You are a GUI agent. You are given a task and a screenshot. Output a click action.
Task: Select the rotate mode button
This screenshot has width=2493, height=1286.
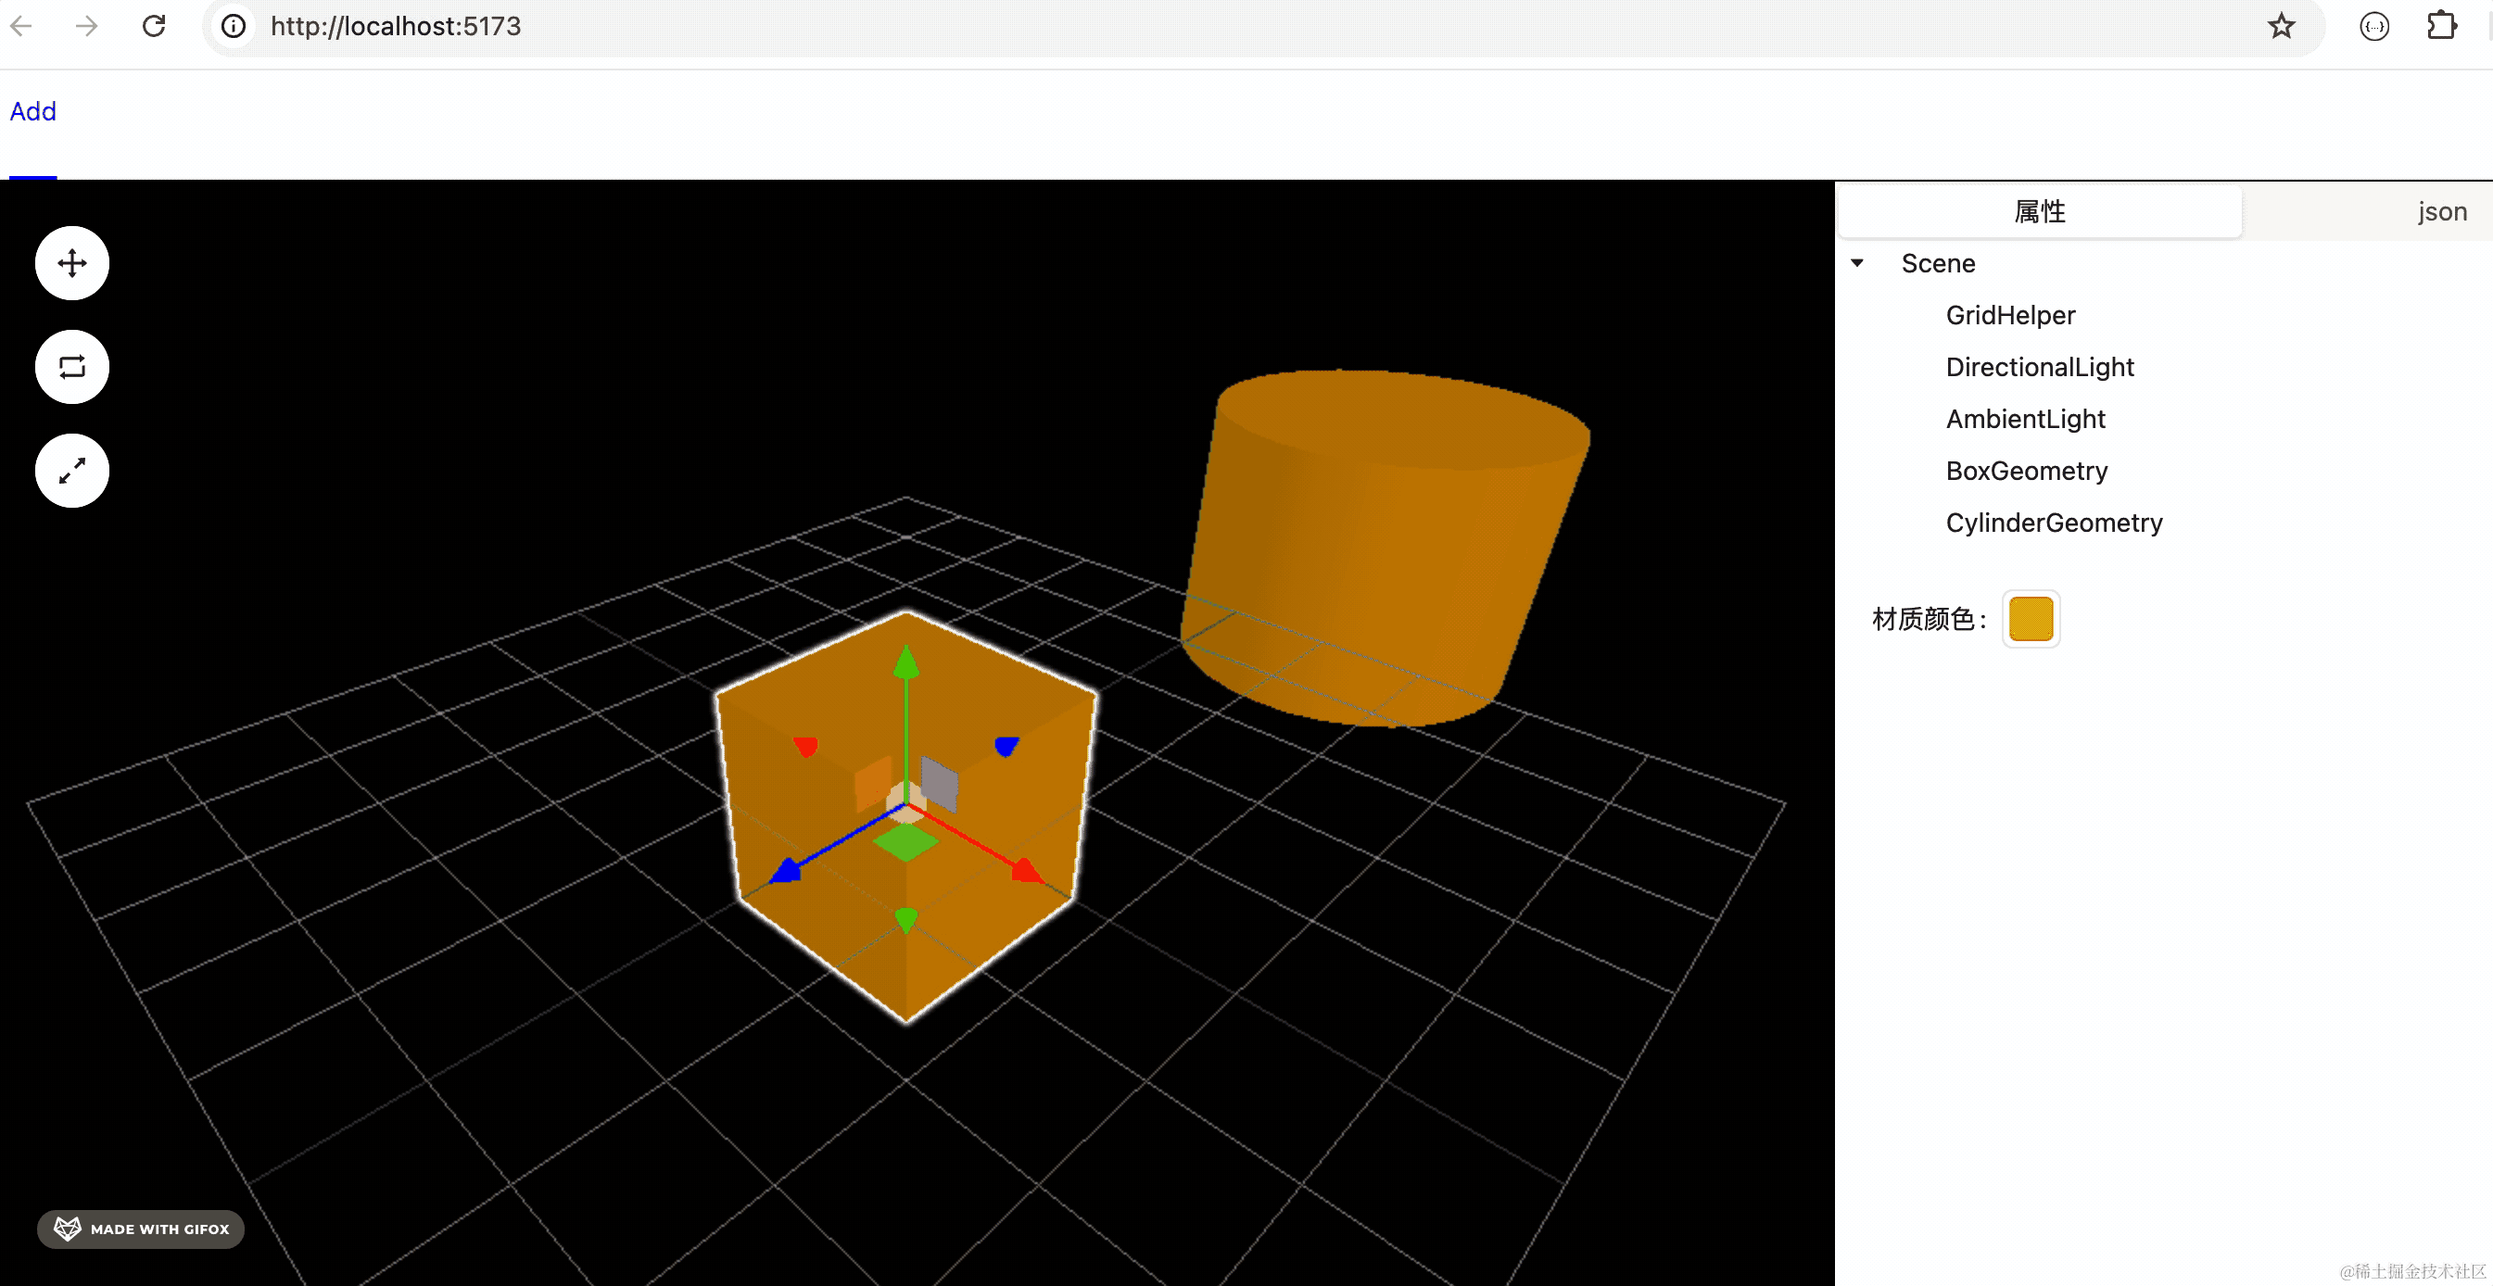click(x=71, y=367)
